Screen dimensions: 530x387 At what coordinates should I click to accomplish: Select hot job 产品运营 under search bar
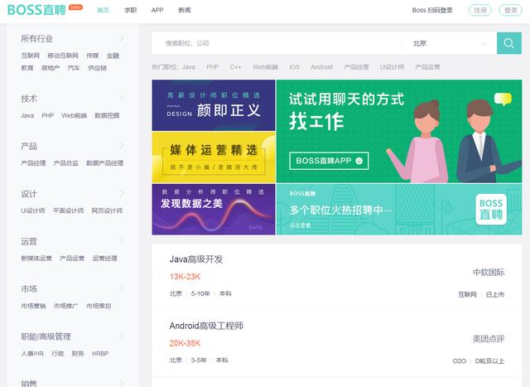pos(427,67)
